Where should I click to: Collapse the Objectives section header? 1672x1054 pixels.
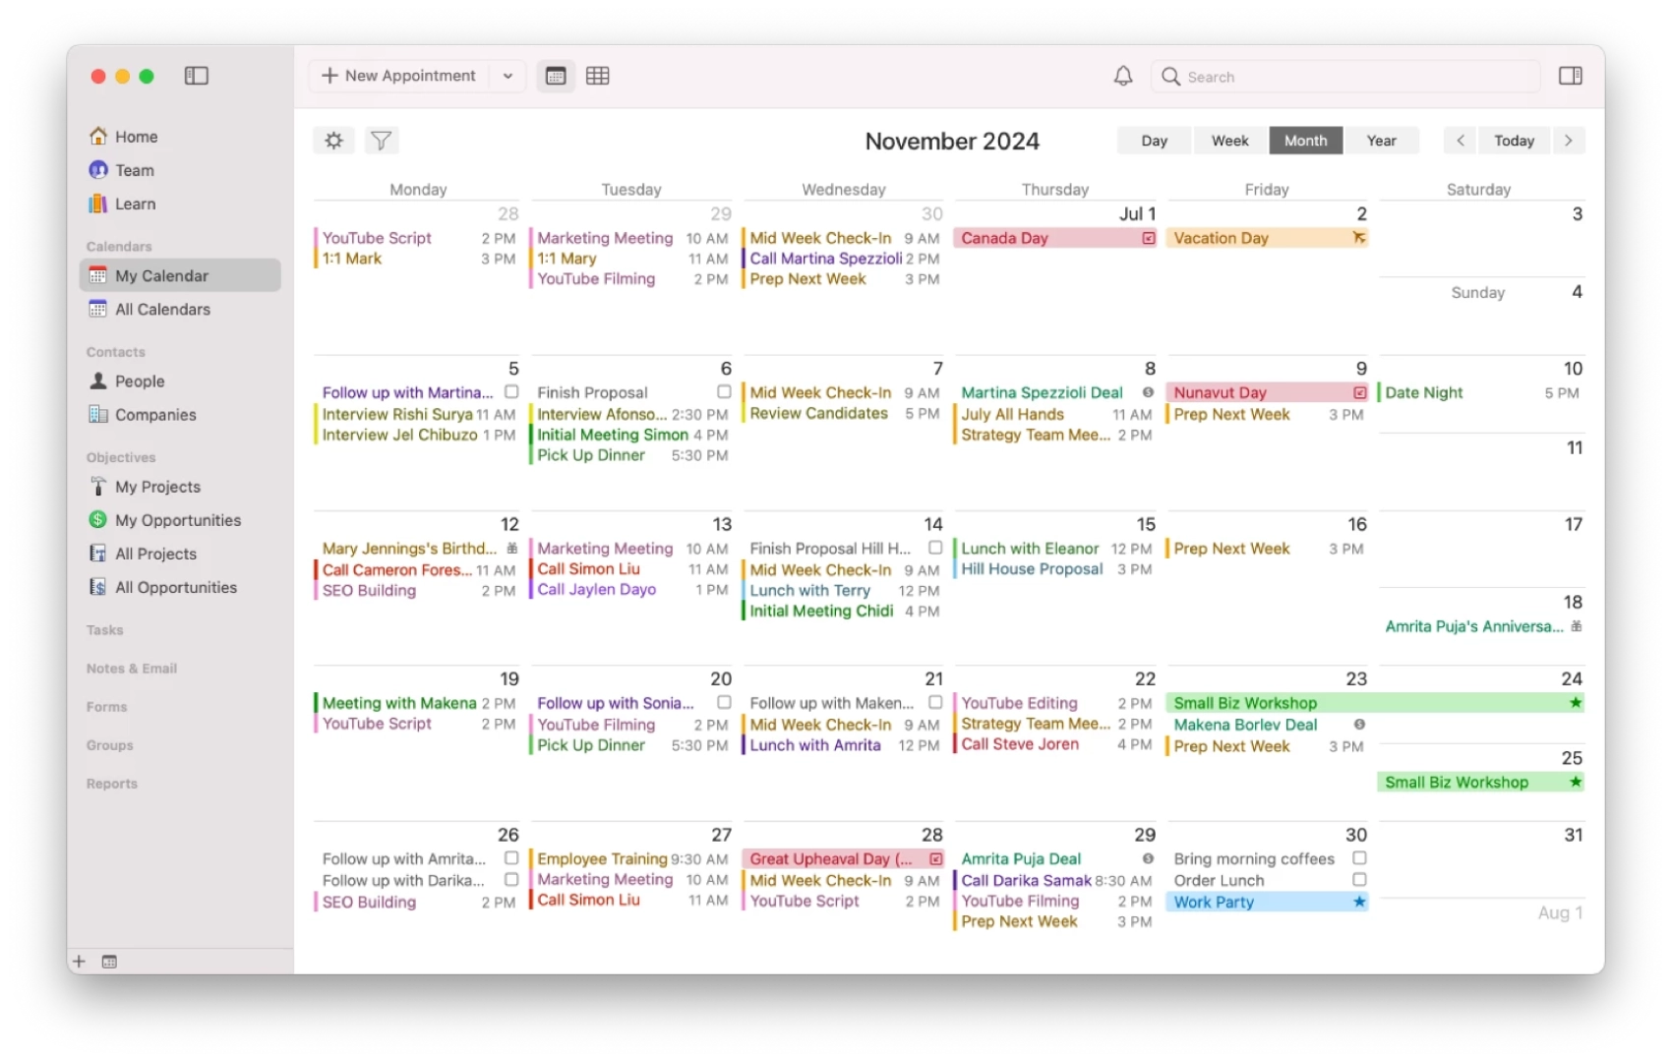point(120,457)
